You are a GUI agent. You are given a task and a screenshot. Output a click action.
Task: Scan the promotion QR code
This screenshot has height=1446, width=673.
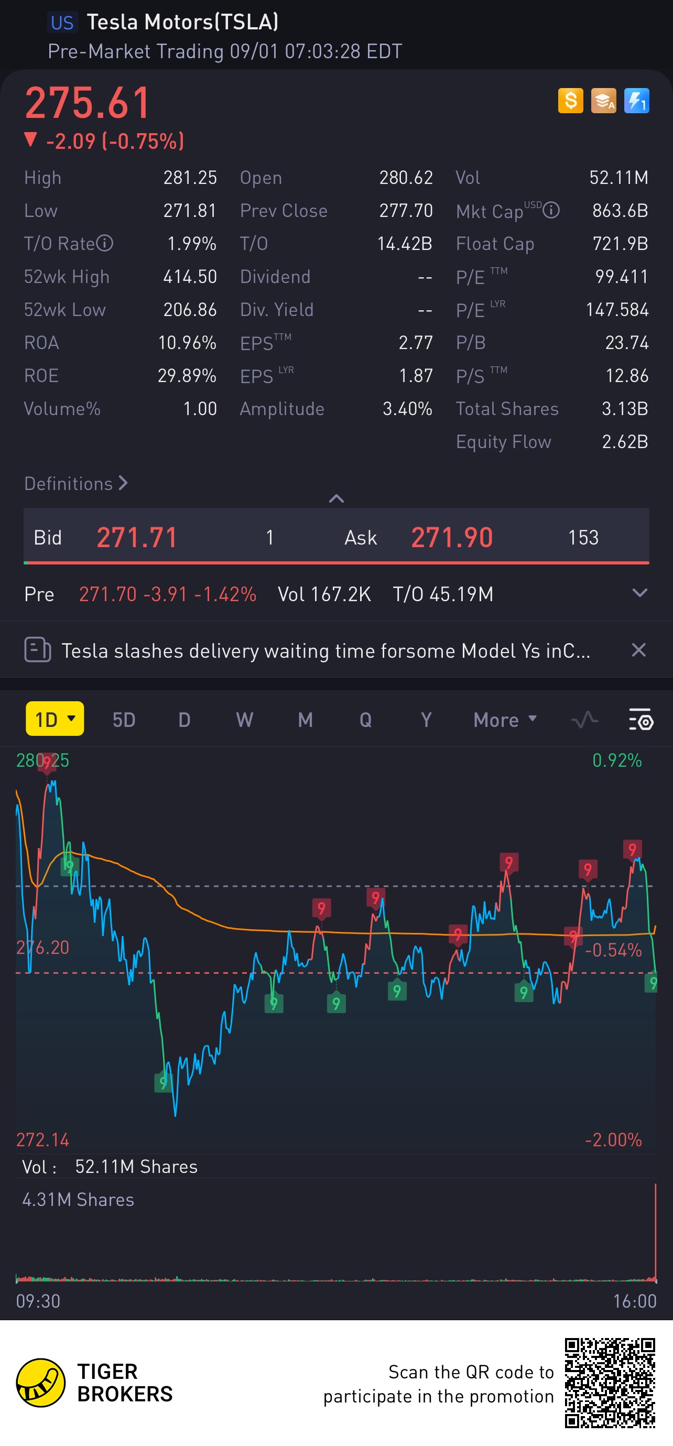(610, 1383)
